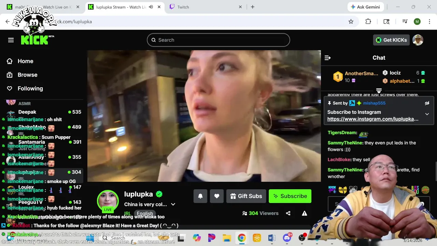Select alphabet... in gift leaderboard
This screenshot has height=246, width=437.
tap(402, 81)
